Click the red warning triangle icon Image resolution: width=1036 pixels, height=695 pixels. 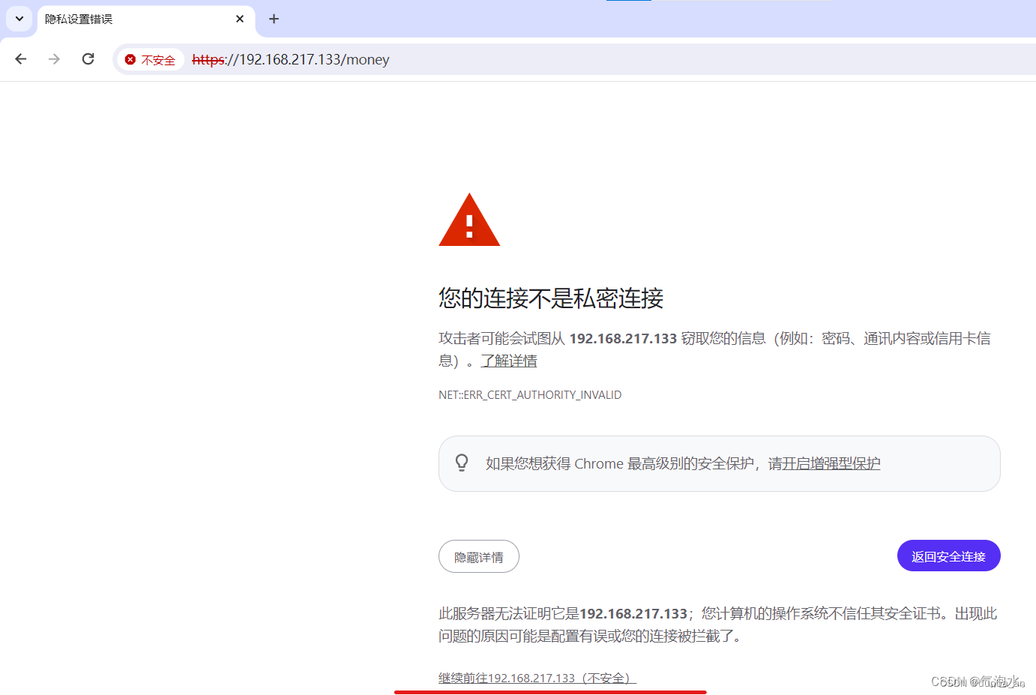[x=469, y=220]
